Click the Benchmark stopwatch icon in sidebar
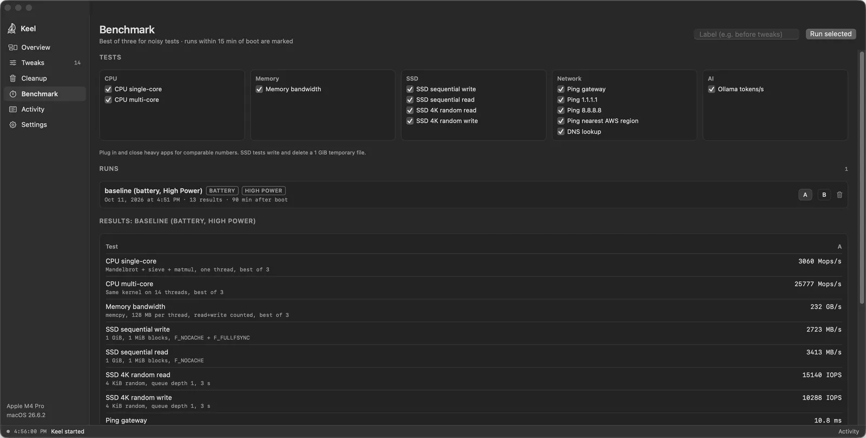Viewport: 866px width, 438px height. click(13, 94)
